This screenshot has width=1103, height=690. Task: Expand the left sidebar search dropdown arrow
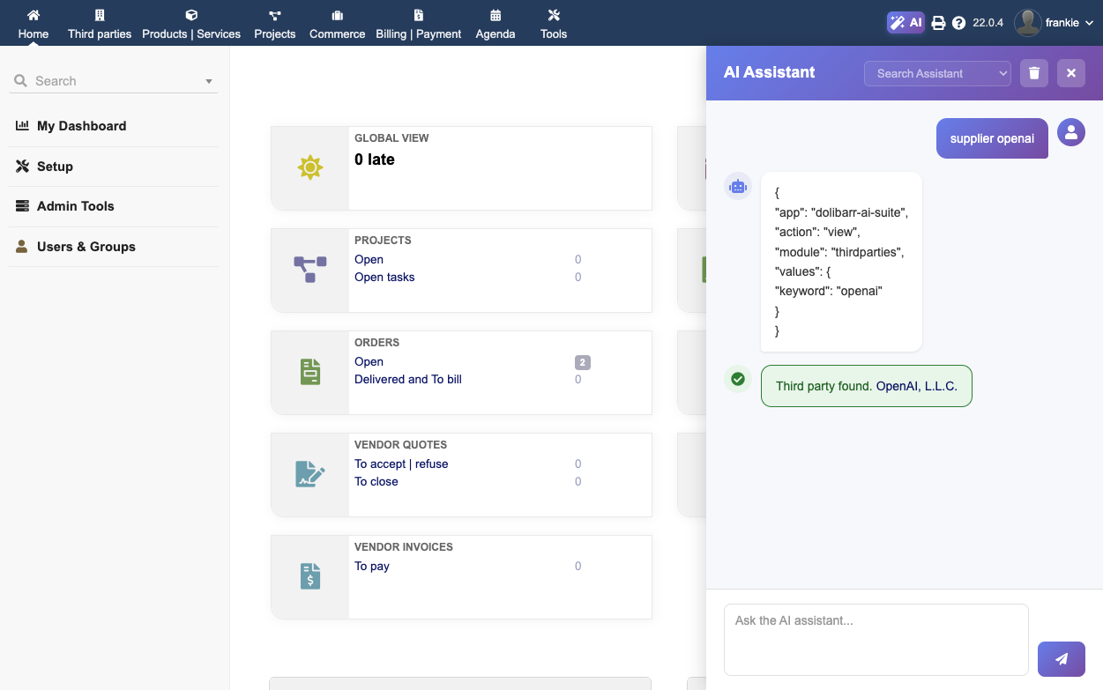[x=209, y=81]
